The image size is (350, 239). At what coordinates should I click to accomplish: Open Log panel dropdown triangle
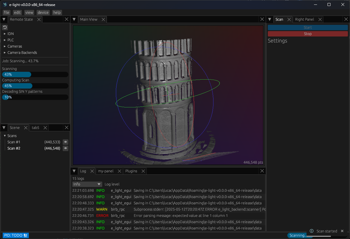coord(74,171)
